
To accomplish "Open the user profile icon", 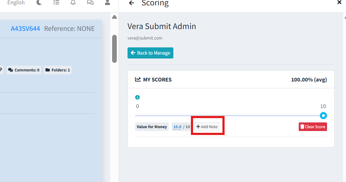I will coord(107,3).
